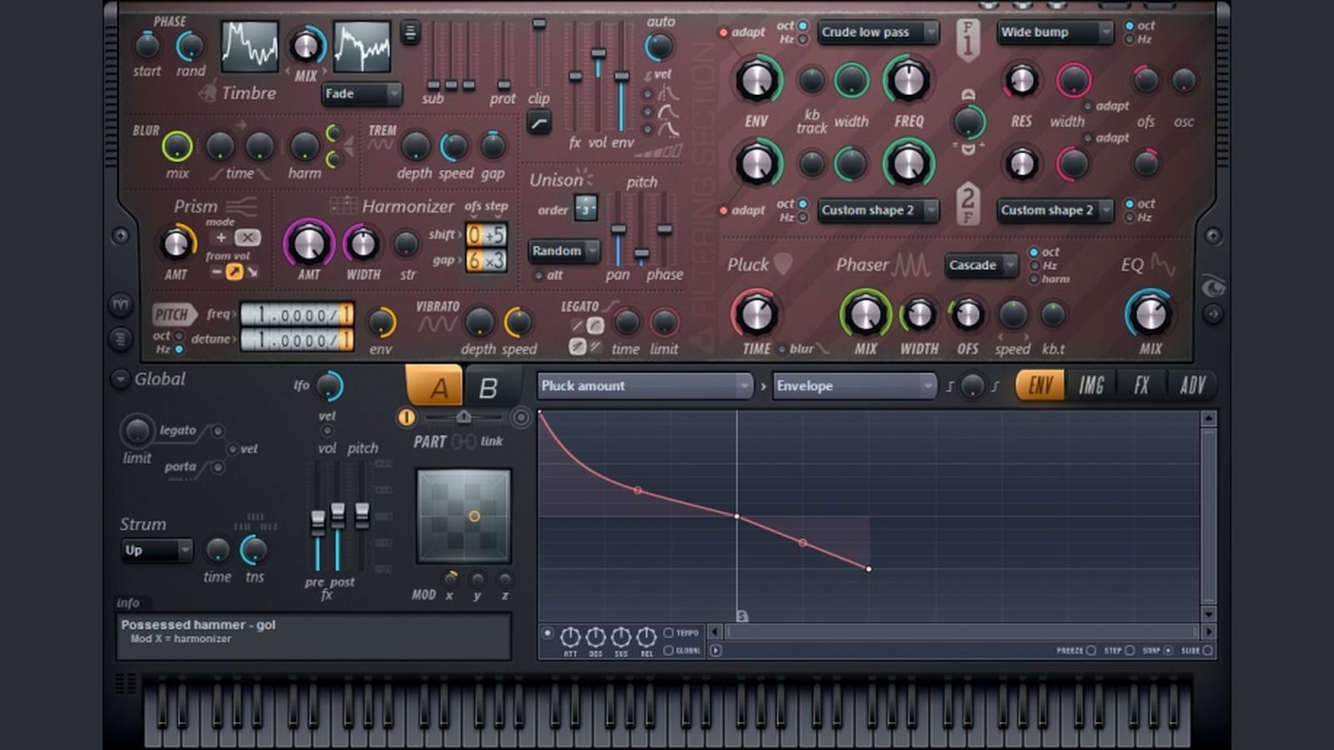Open the Crude low pass filter dropdown
Viewport: 1334px width, 750px height.
coord(877,32)
